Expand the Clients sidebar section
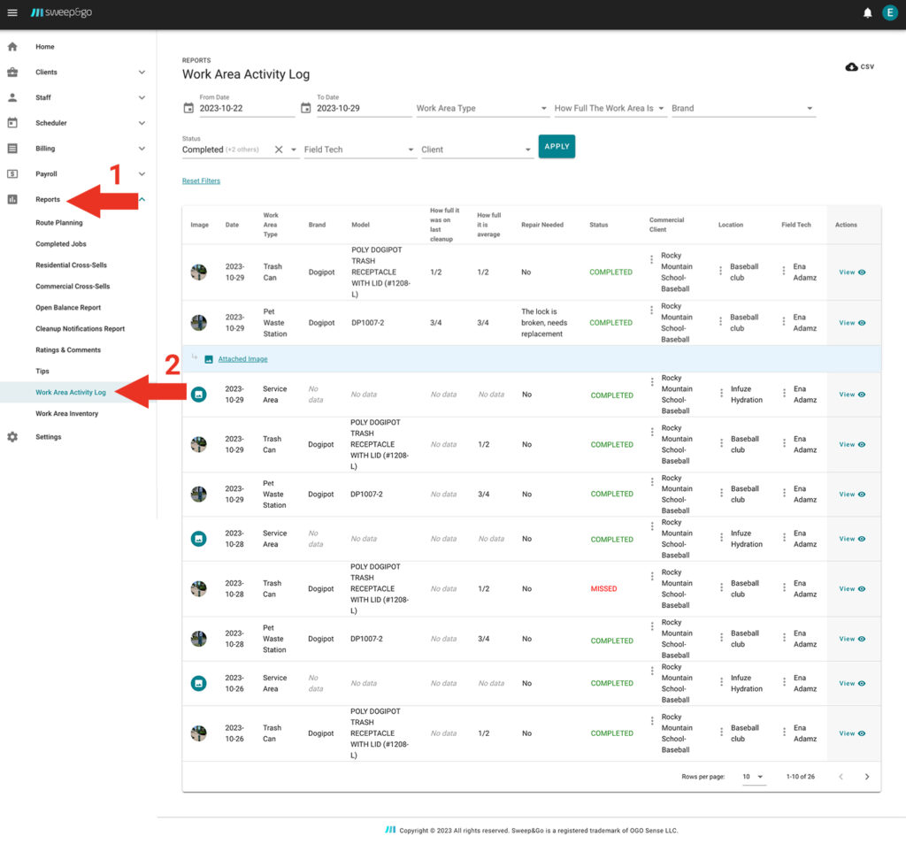 (142, 73)
